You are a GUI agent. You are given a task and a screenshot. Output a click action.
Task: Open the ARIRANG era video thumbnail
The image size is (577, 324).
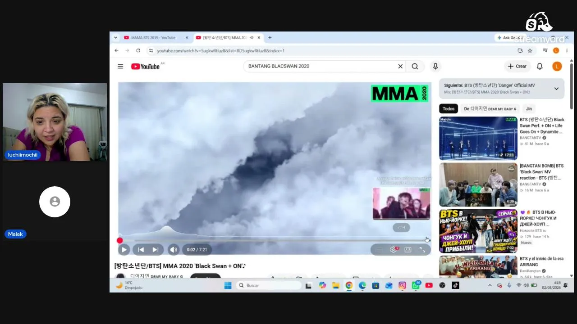(478, 266)
